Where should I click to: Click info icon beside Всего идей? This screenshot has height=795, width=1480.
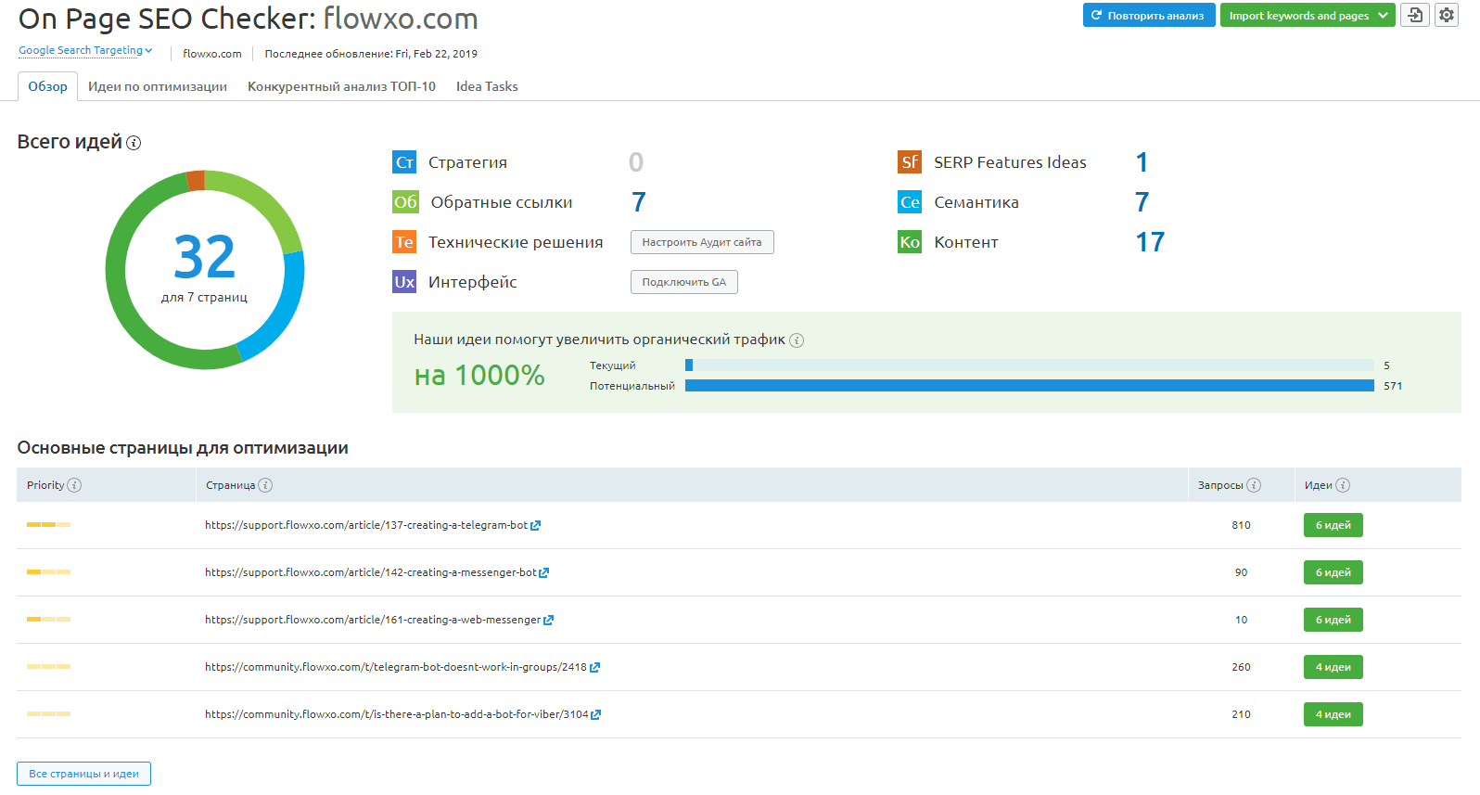click(134, 143)
